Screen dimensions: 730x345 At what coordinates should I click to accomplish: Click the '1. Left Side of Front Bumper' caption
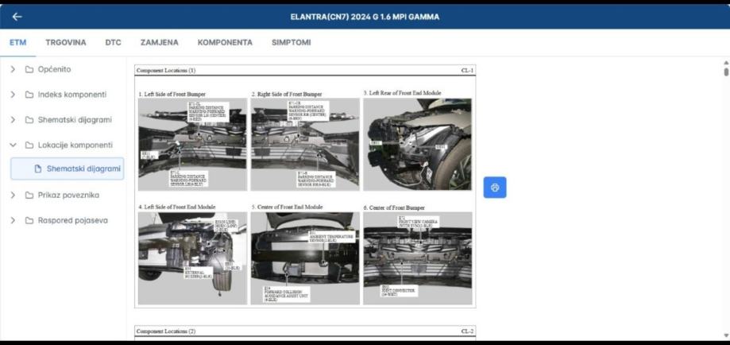tap(172, 94)
